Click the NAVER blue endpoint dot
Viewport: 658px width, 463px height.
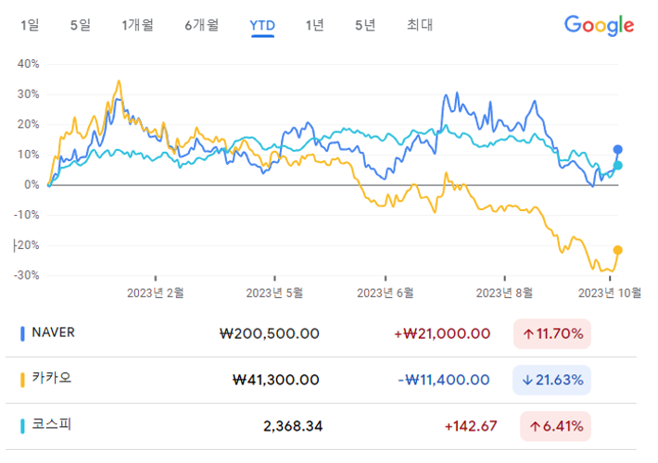(x=618, y=149)
